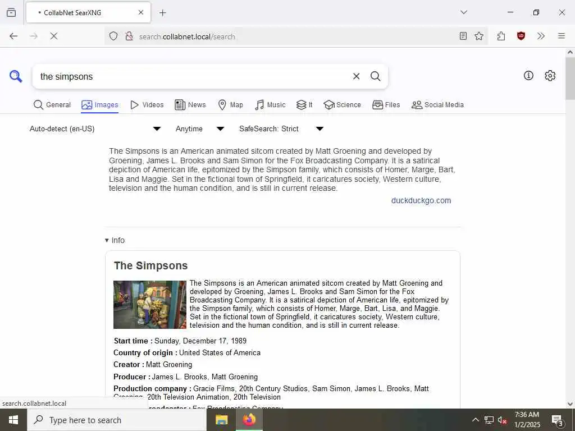Click the muted speaker volume tray icon

pyautogui.click(x=502, y=420)
